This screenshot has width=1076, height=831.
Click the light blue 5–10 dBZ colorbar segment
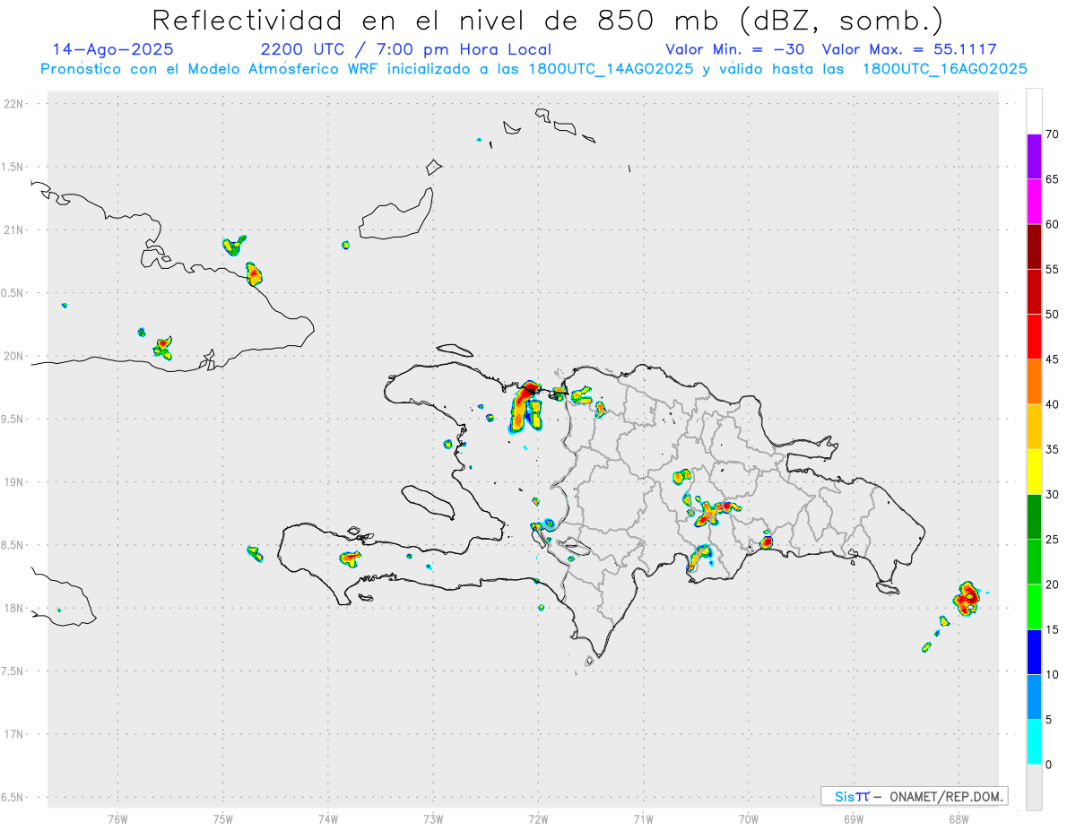(x=1034, y=697)
